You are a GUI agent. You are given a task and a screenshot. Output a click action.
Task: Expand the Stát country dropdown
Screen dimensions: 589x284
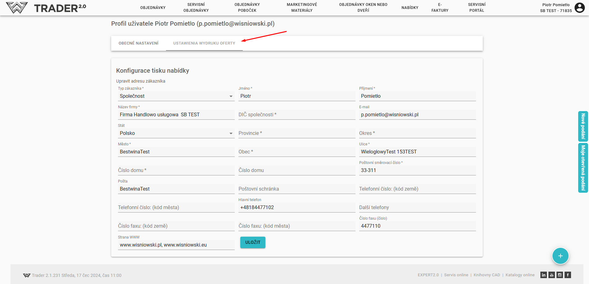click(176, 133)
